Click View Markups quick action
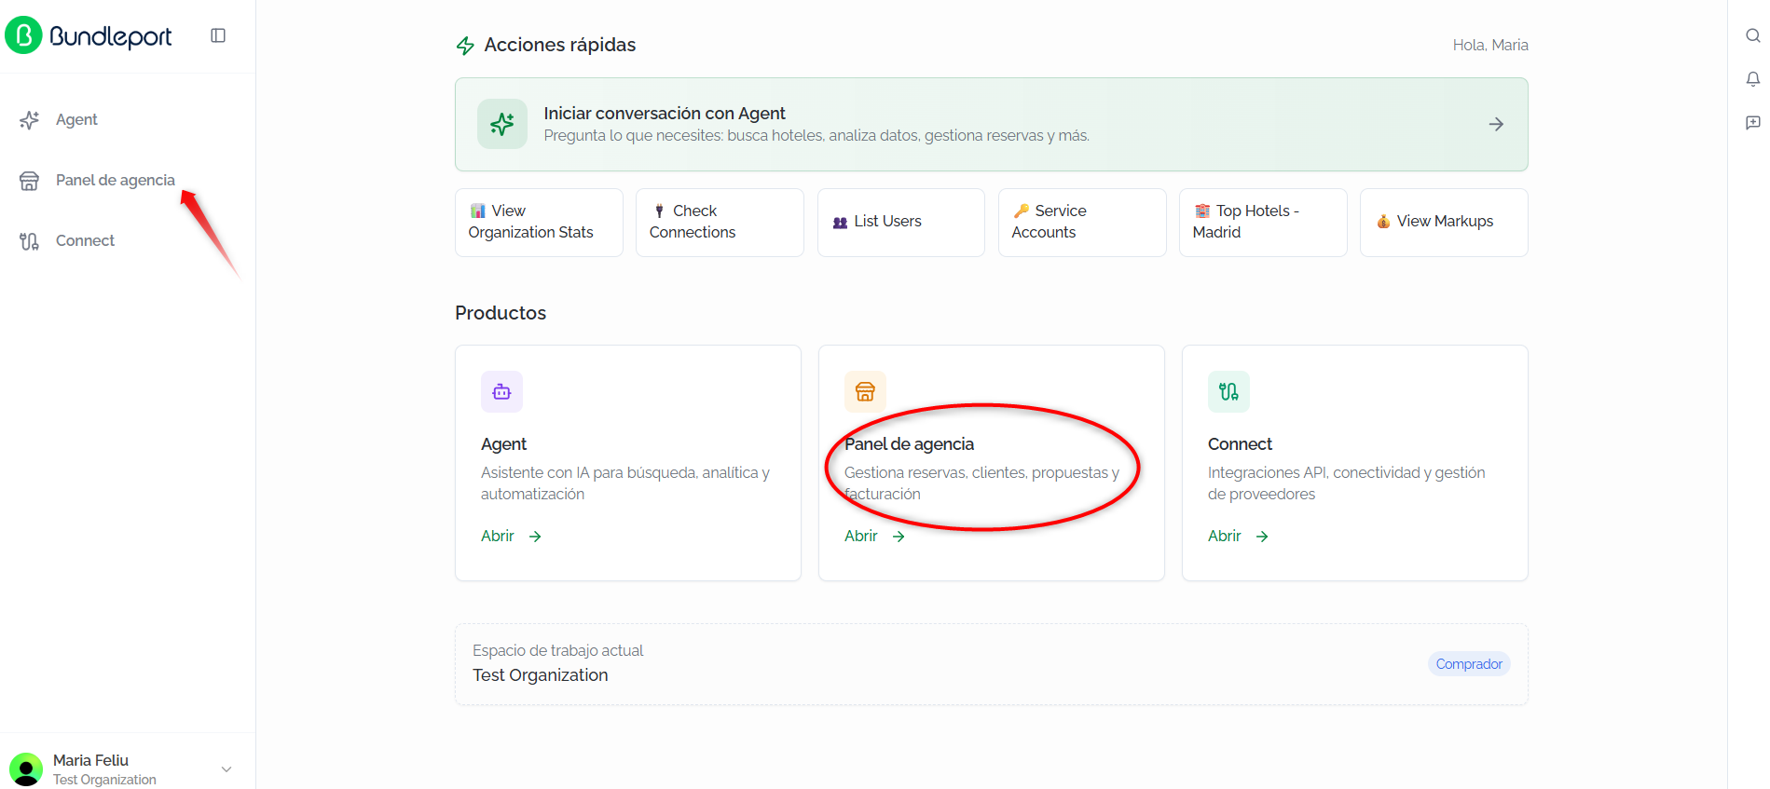This screenshot has height=789, width=1770. [1444, 223]
